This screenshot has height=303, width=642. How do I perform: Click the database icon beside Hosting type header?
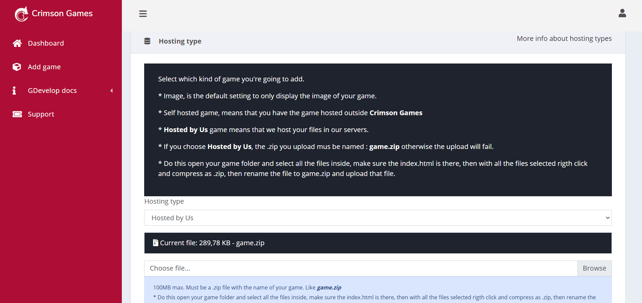[147, 41]
